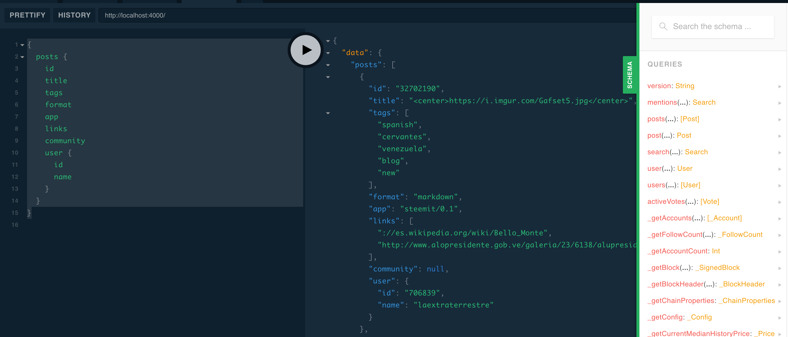Fold the "posts" array in results
This screenshot has width=788, height=337.
(328, 65)
